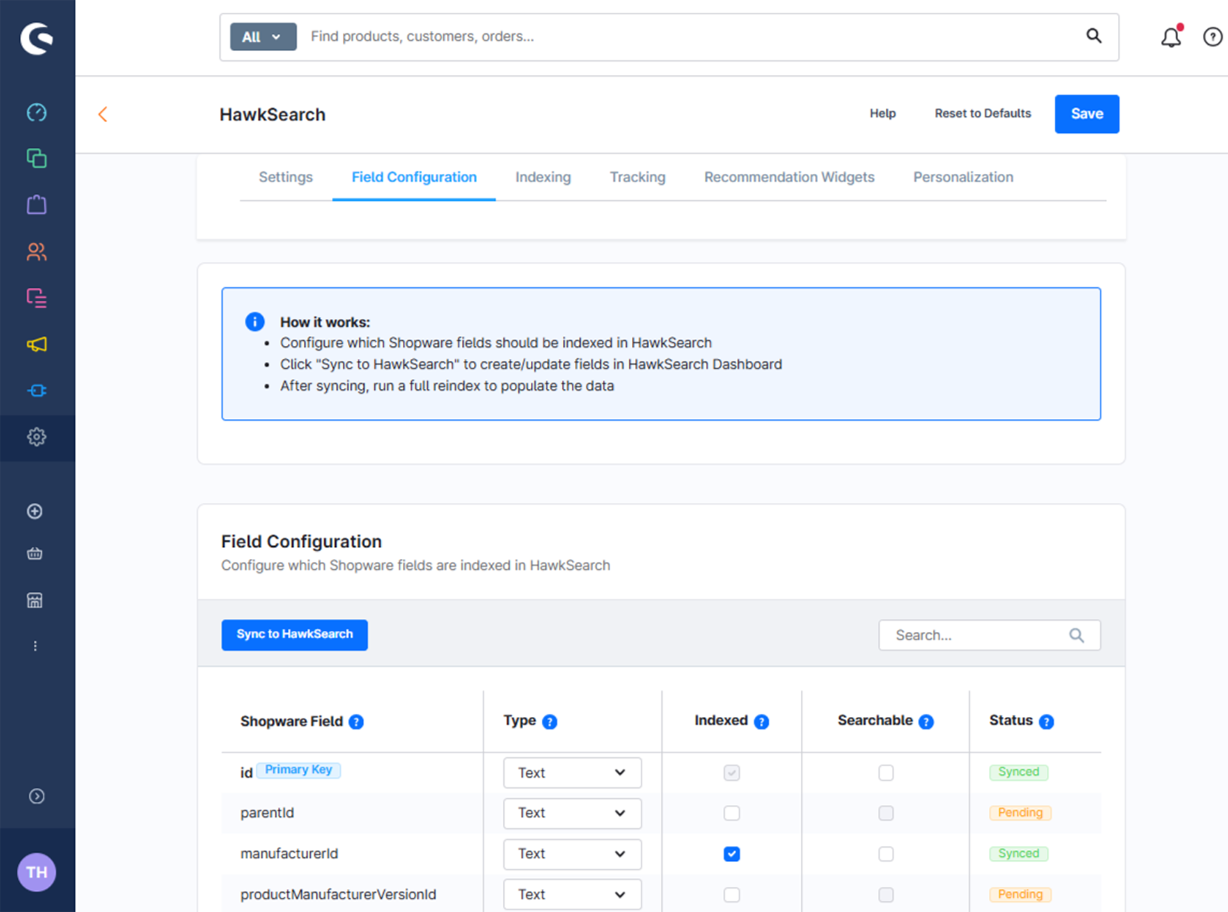Check Searchable checkbox for id row

click(x=886, y=773)
